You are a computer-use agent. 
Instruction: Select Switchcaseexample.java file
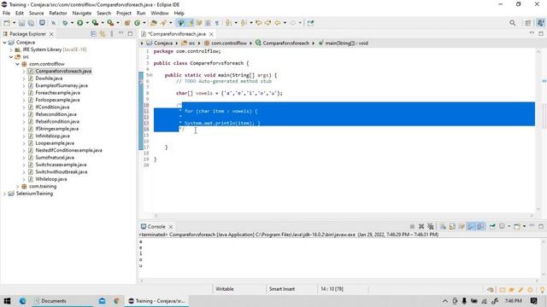click(61, 165)
